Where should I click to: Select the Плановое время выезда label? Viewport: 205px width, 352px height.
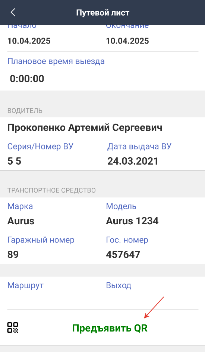(56, 61)
